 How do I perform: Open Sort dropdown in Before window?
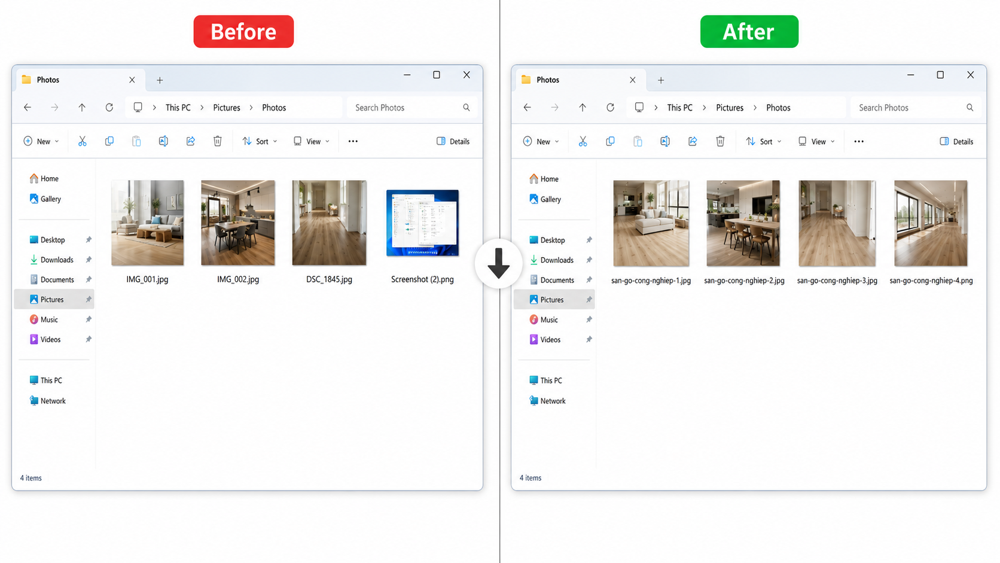point(260,141)
